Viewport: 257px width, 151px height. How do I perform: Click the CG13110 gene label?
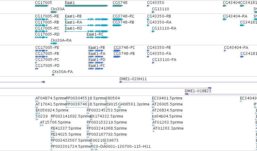(x=160, y=9)
